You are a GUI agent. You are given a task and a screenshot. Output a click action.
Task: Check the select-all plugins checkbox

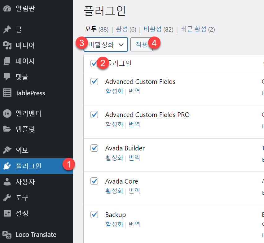tap(94, 63)
